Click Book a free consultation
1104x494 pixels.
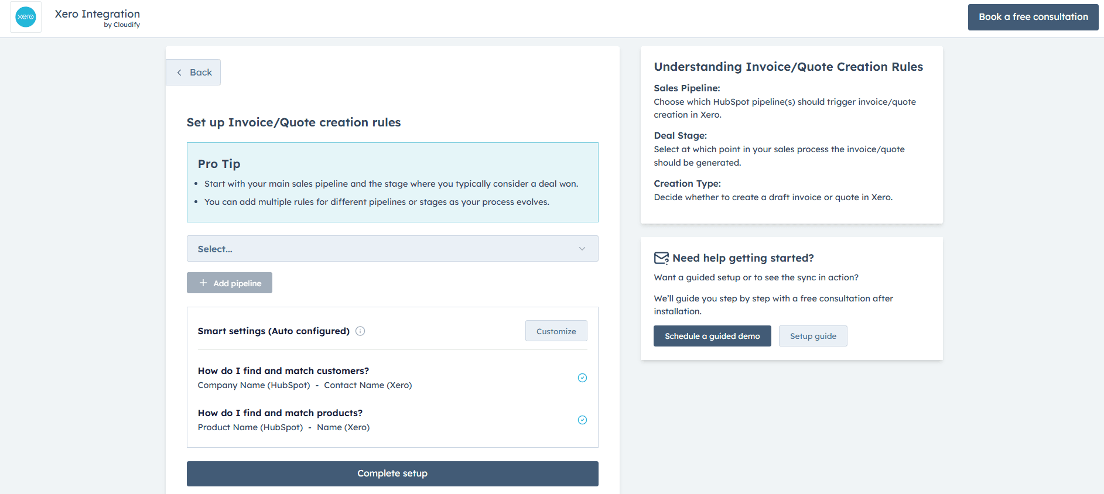click(x=1033, y=17)
